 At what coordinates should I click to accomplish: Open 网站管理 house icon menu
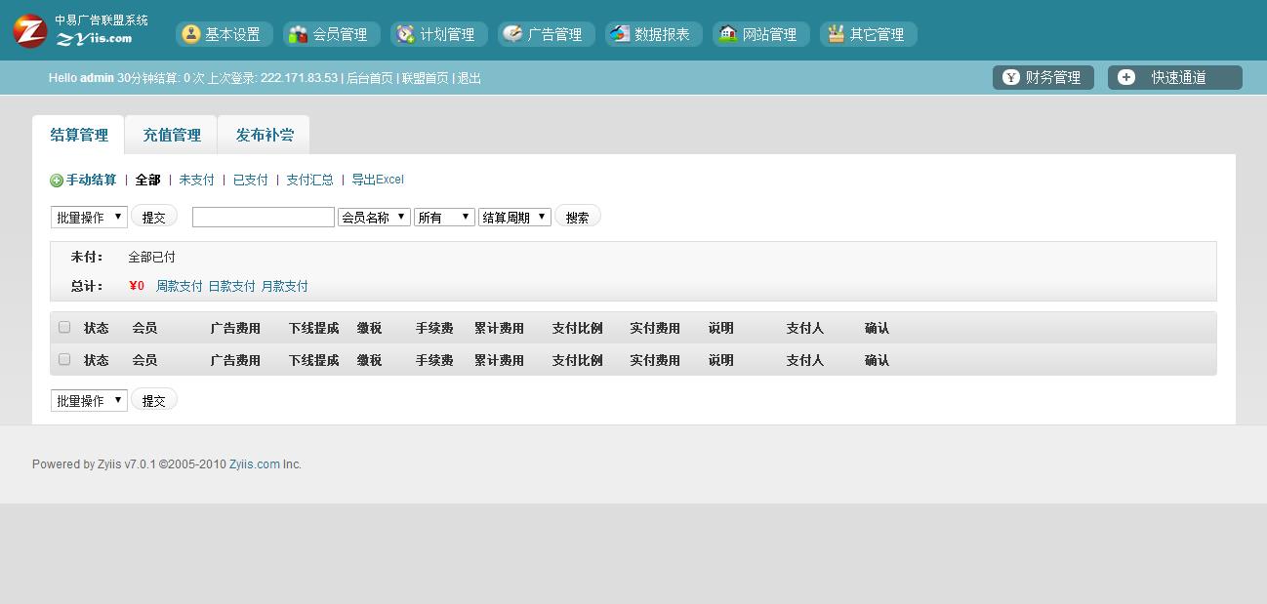(727, 34)
